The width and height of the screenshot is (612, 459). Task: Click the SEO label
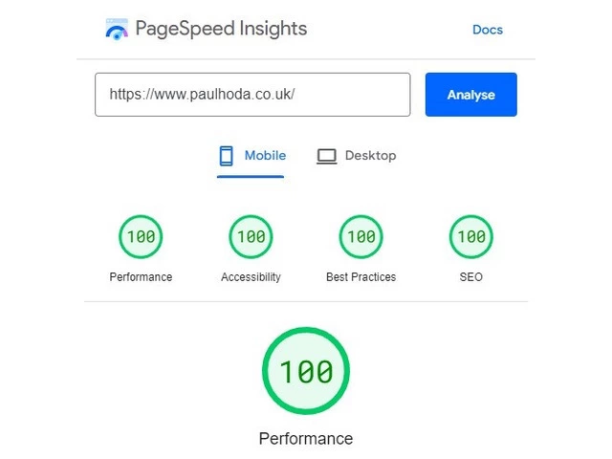471,277
